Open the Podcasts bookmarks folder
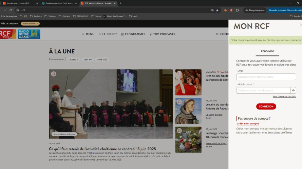 point(64,16)
